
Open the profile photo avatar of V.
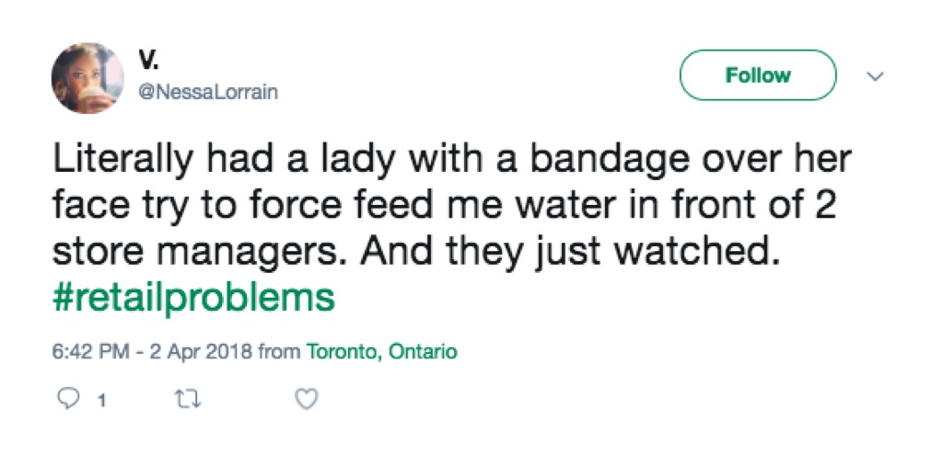tap(87, 79)
